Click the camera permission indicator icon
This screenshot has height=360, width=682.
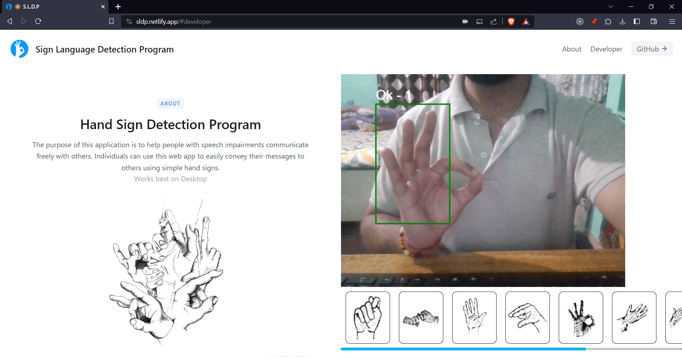465,22
